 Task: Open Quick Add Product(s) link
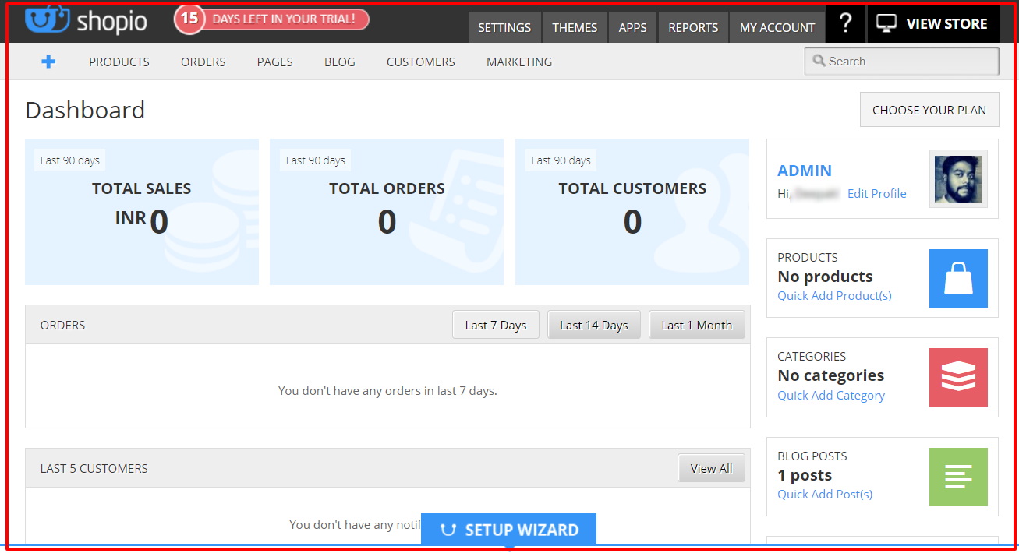[x=833, y=295]
